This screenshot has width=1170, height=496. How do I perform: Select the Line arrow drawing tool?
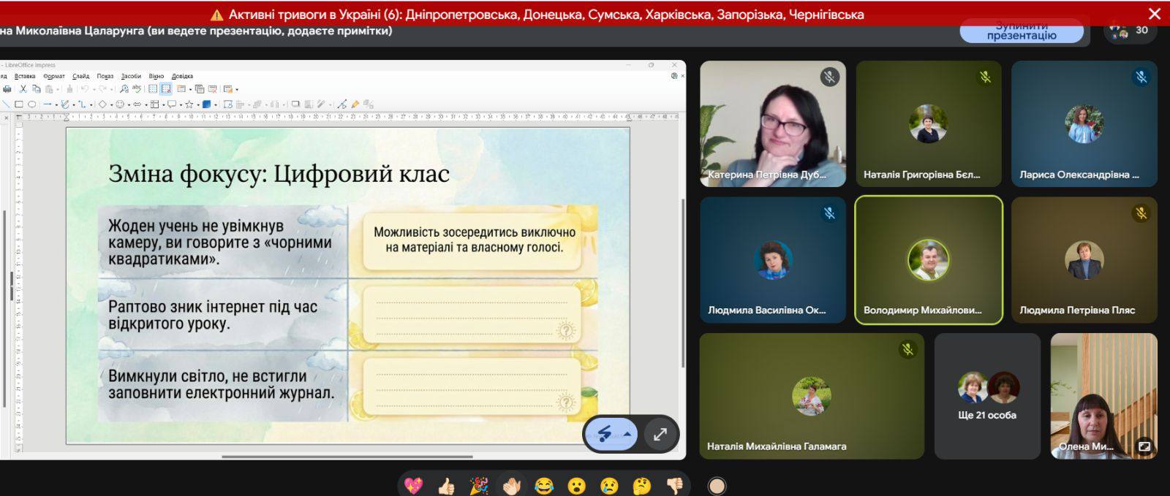[48, 104]
